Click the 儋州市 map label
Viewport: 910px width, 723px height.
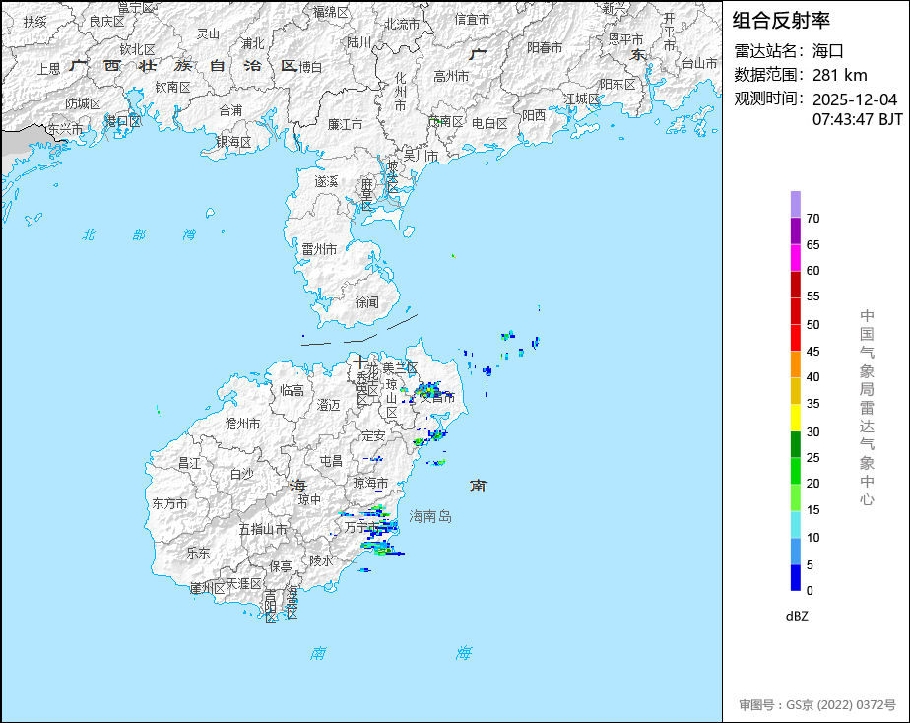[242, 424]
